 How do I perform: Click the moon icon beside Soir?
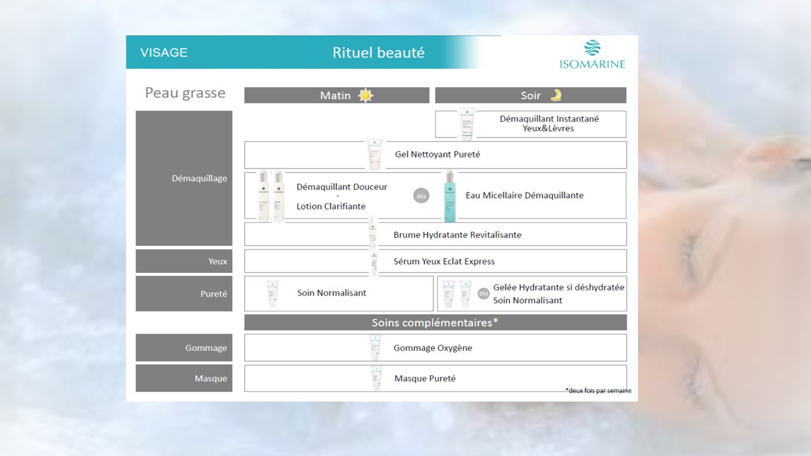[556, 96]
